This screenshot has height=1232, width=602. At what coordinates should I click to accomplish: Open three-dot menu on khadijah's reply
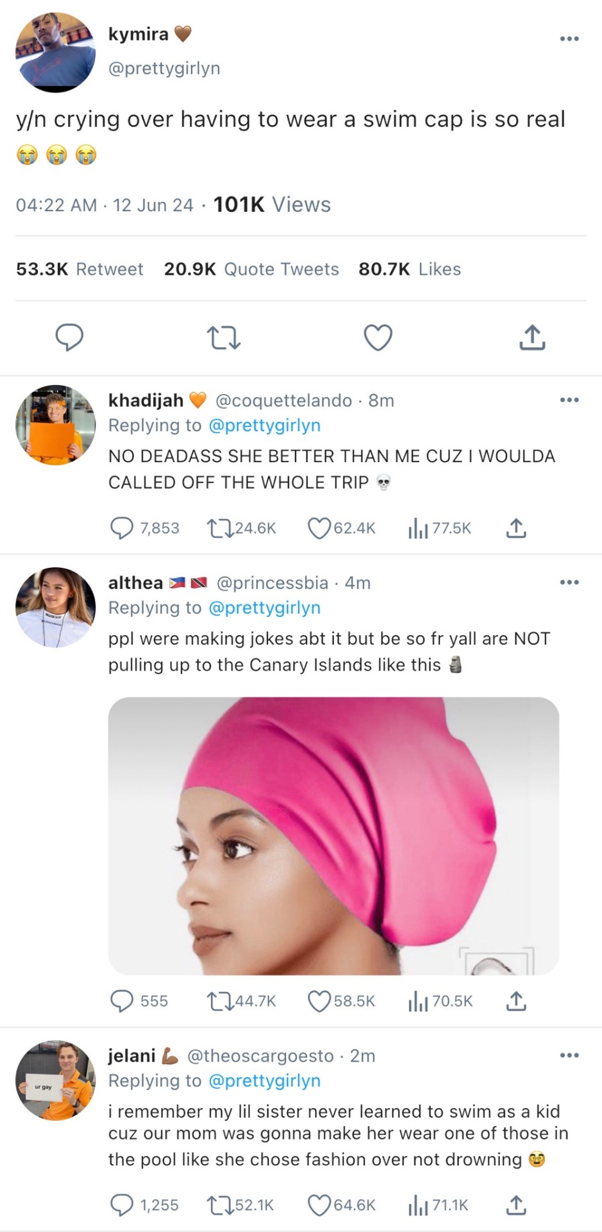click(569, 400)
